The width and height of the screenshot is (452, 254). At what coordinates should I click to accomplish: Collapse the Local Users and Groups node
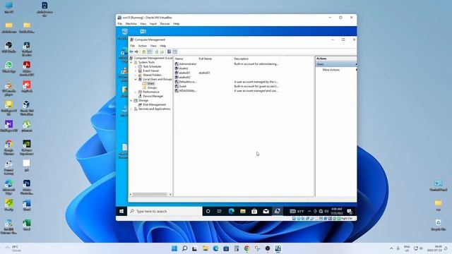click(136, 79)
